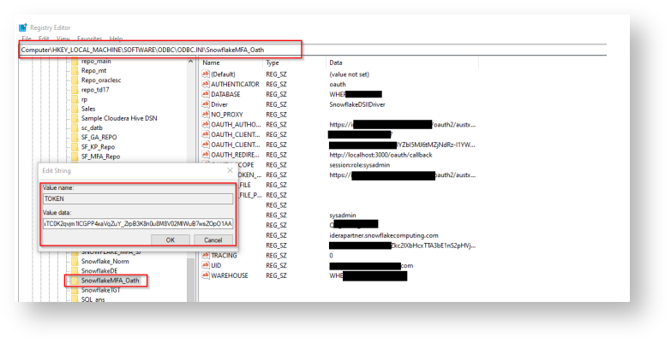The width and height of the screenshot is (671, 343).
Task: Cancel the Edit String dialog
Action: (x=213, y=240)
